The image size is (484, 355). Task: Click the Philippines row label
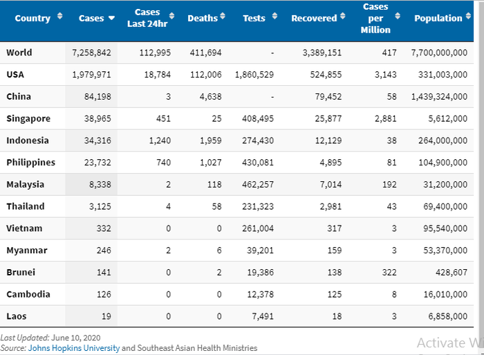(x=30, y=163)
